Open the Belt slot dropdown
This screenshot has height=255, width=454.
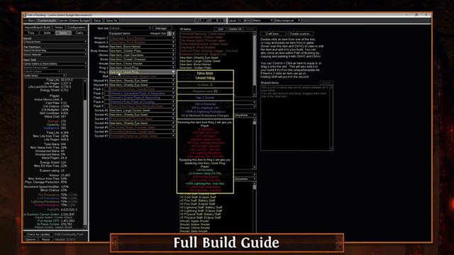[142, 76]
